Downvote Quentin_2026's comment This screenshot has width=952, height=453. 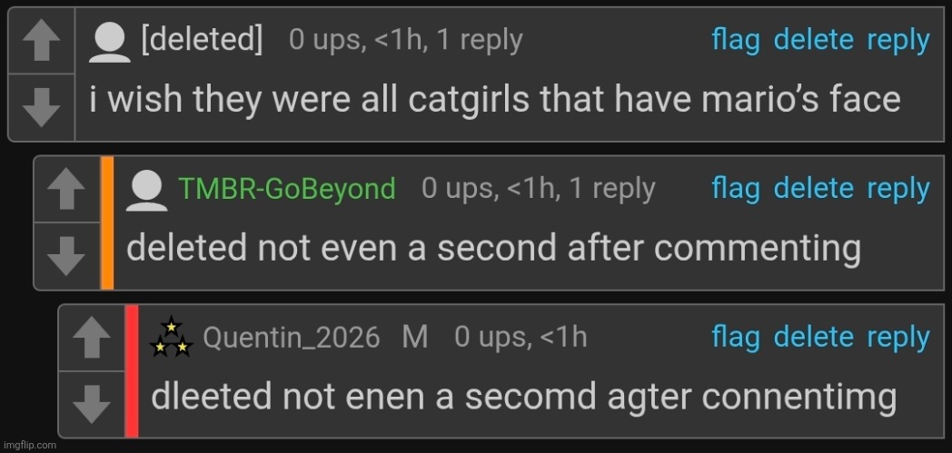tap(91, 405)
